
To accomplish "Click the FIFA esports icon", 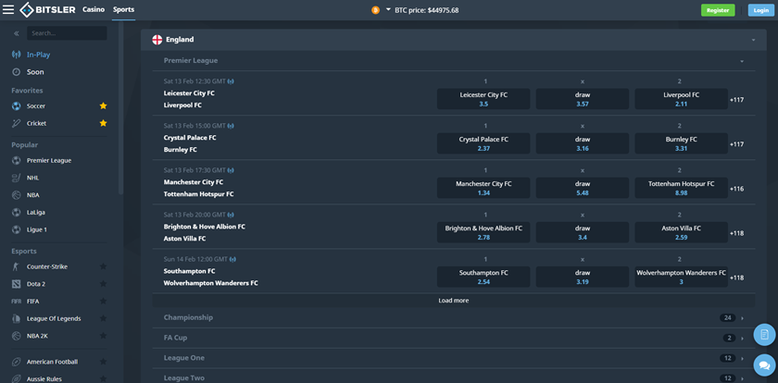I will coord(17,302).
